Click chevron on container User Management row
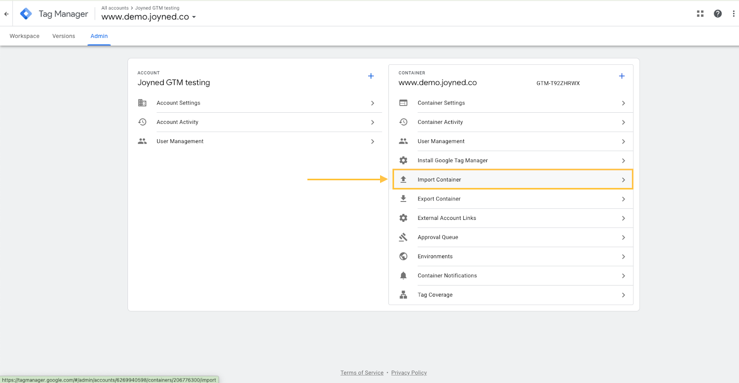The height and width of the screenshot is (383, 739). coord(624,141)
